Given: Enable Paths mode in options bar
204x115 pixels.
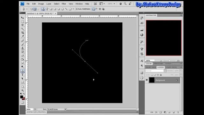Looking at the screenshot, I should point(35,9).
